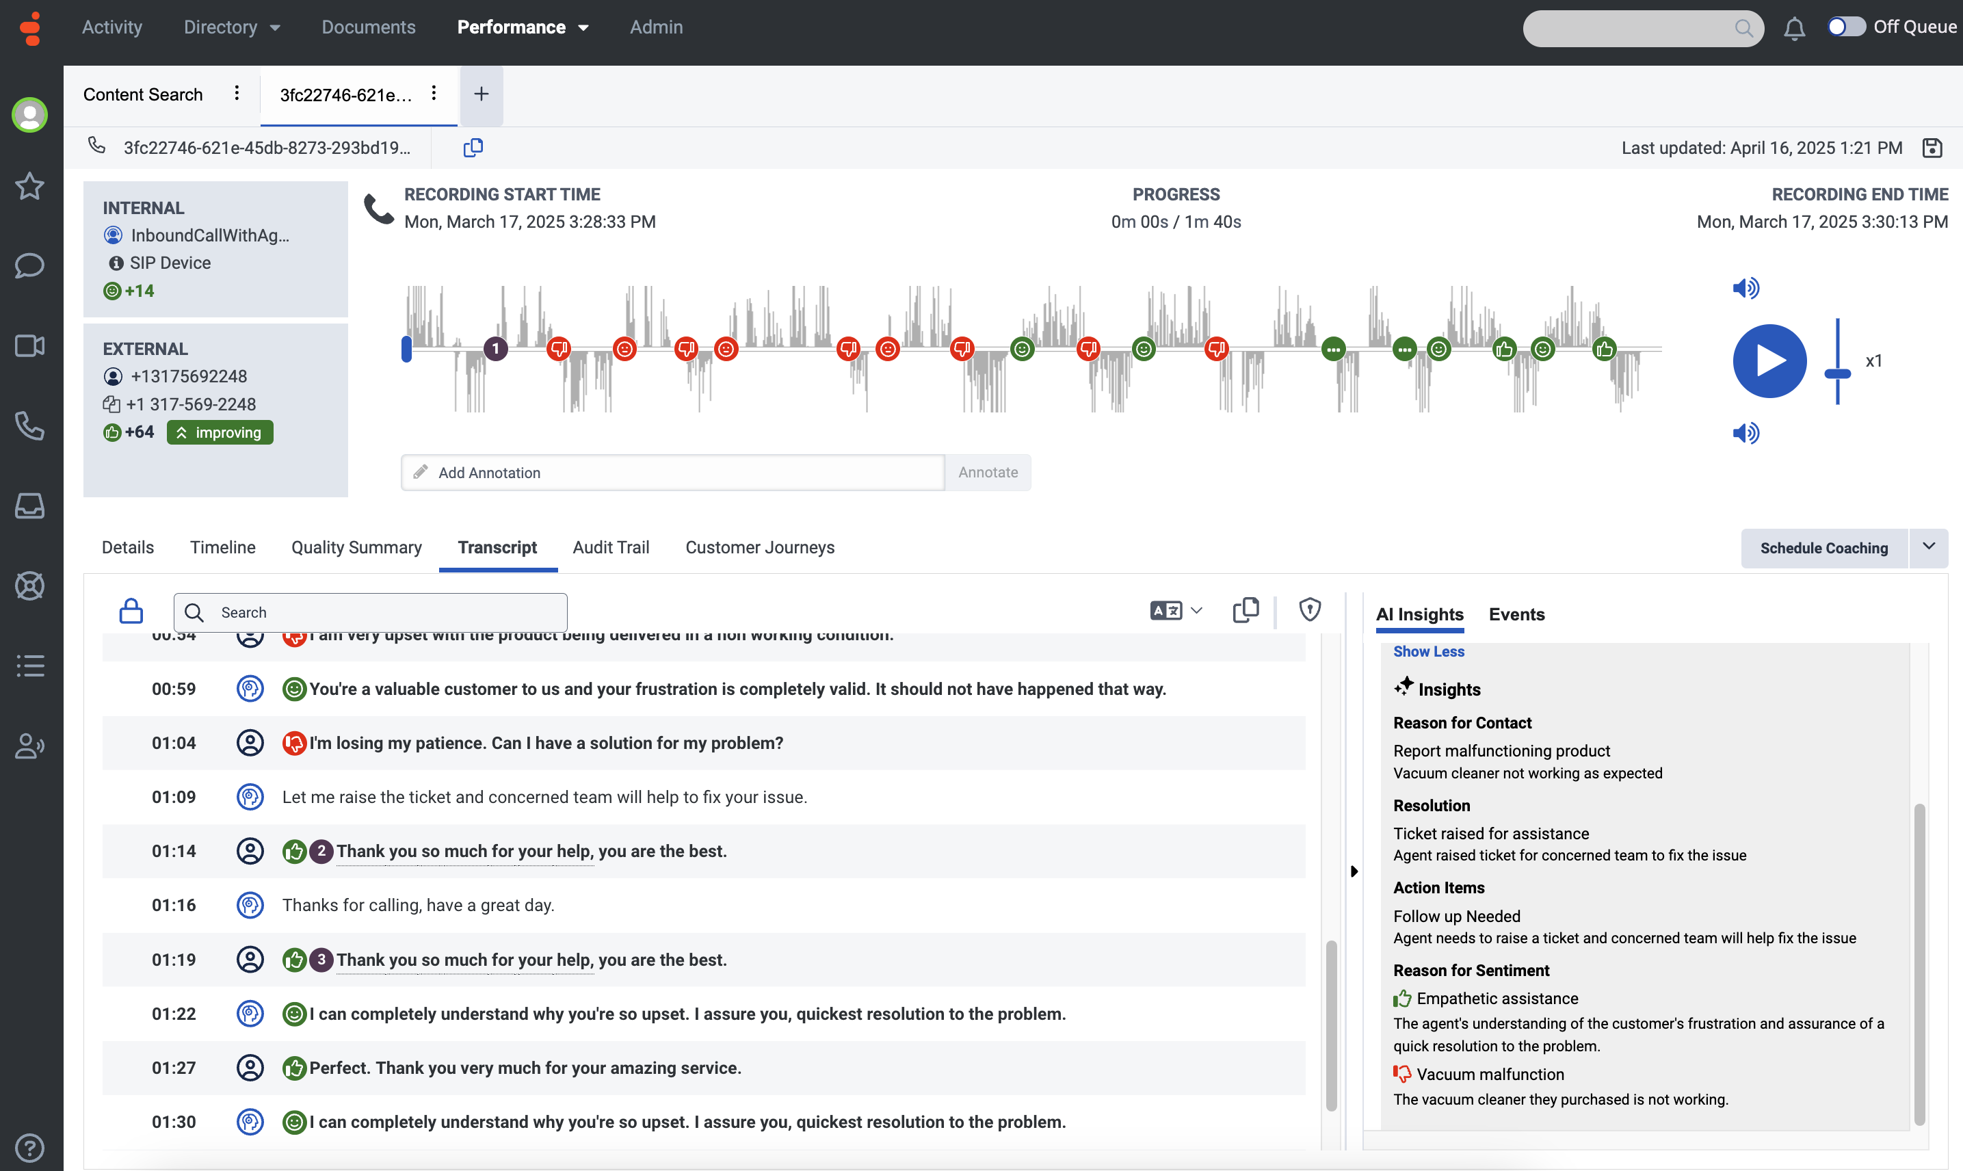Toggle the Off Queue switch
The image size is (1963, 1171).
[x=1845, y=27]
